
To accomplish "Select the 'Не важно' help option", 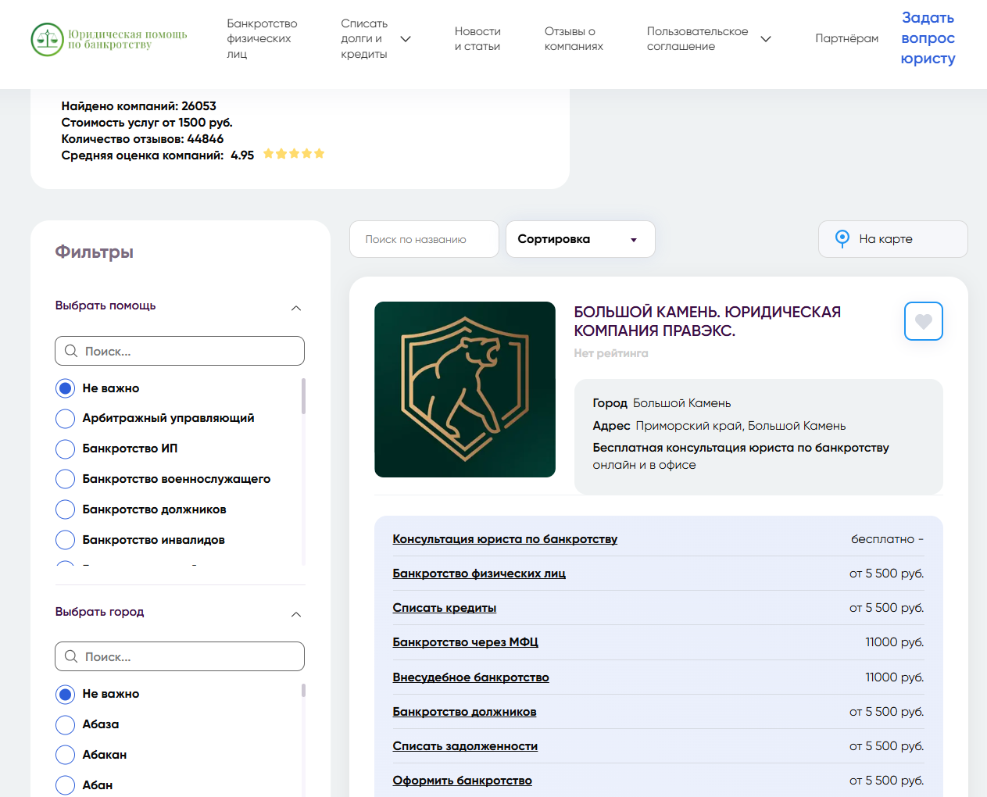I will [x=66, y=388].
